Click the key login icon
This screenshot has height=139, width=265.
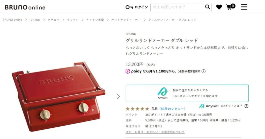(129, 7)
